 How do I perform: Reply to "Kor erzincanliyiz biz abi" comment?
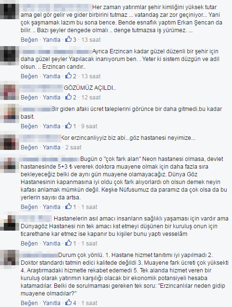point(51,147)
